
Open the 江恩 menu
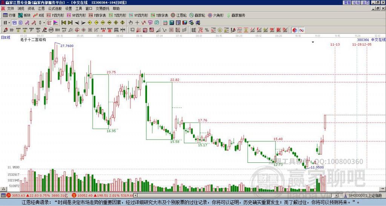[x=41, y=9]
